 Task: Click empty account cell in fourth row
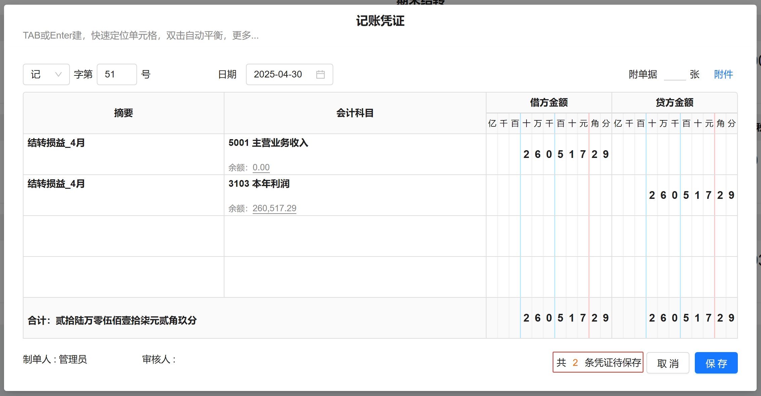click(354, 277)
